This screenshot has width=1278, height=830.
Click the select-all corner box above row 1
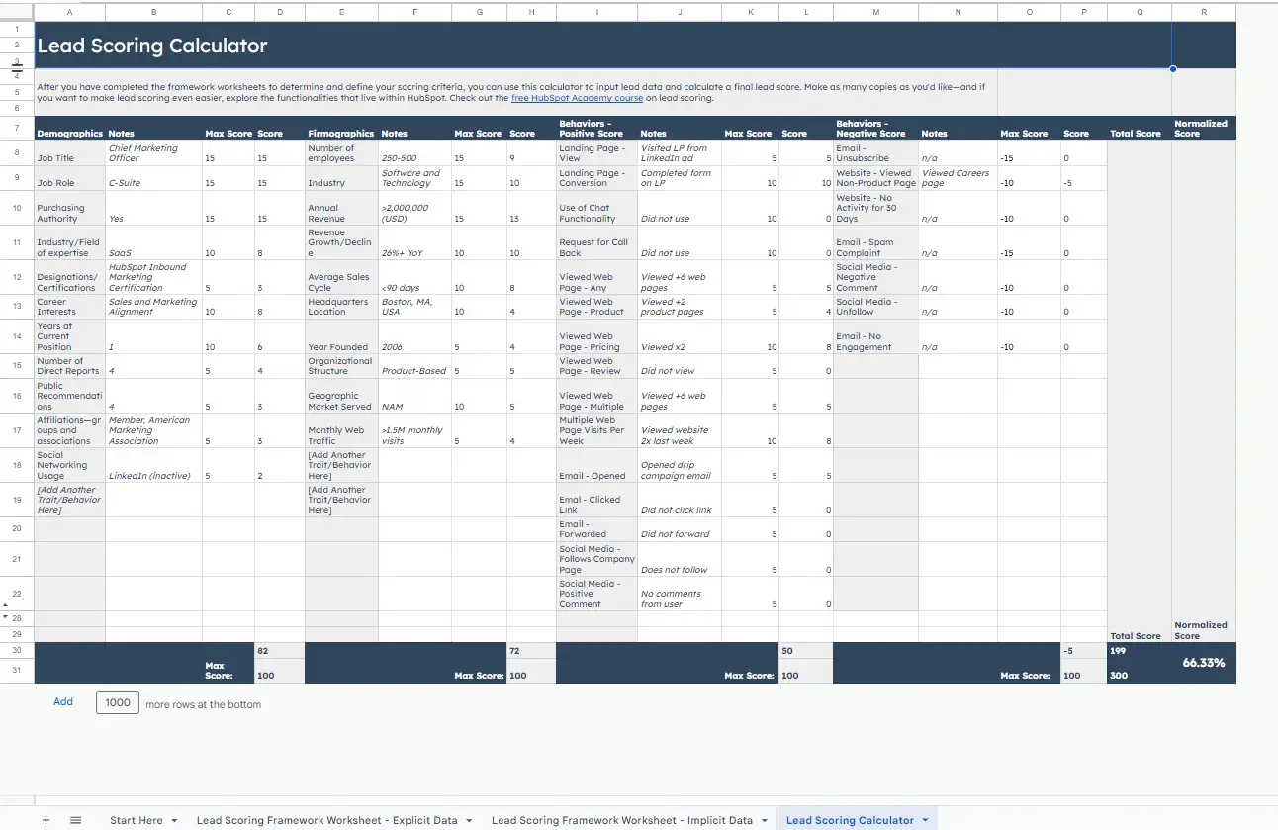(17, 13)
